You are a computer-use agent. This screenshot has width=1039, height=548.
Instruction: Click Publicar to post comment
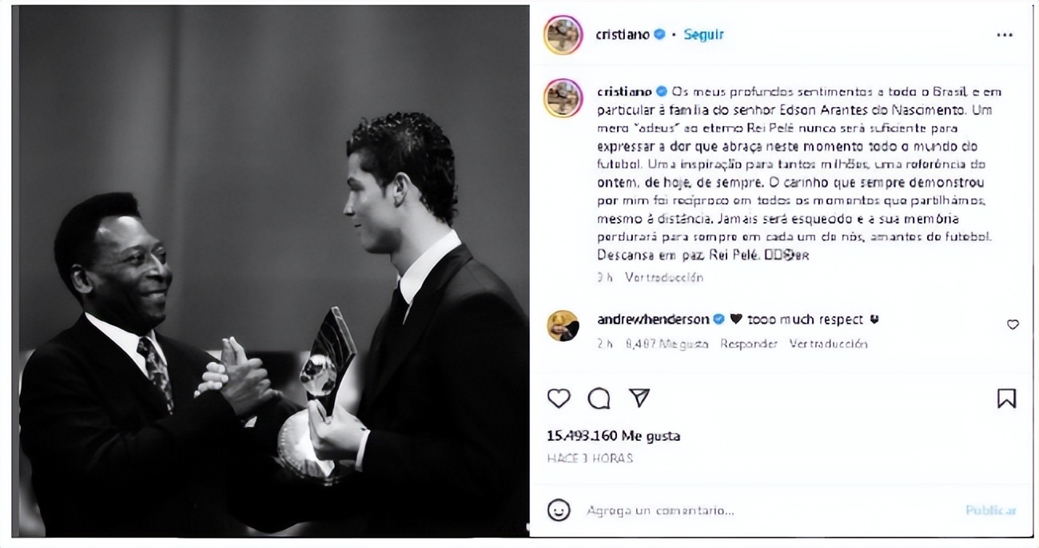(991, 510)
